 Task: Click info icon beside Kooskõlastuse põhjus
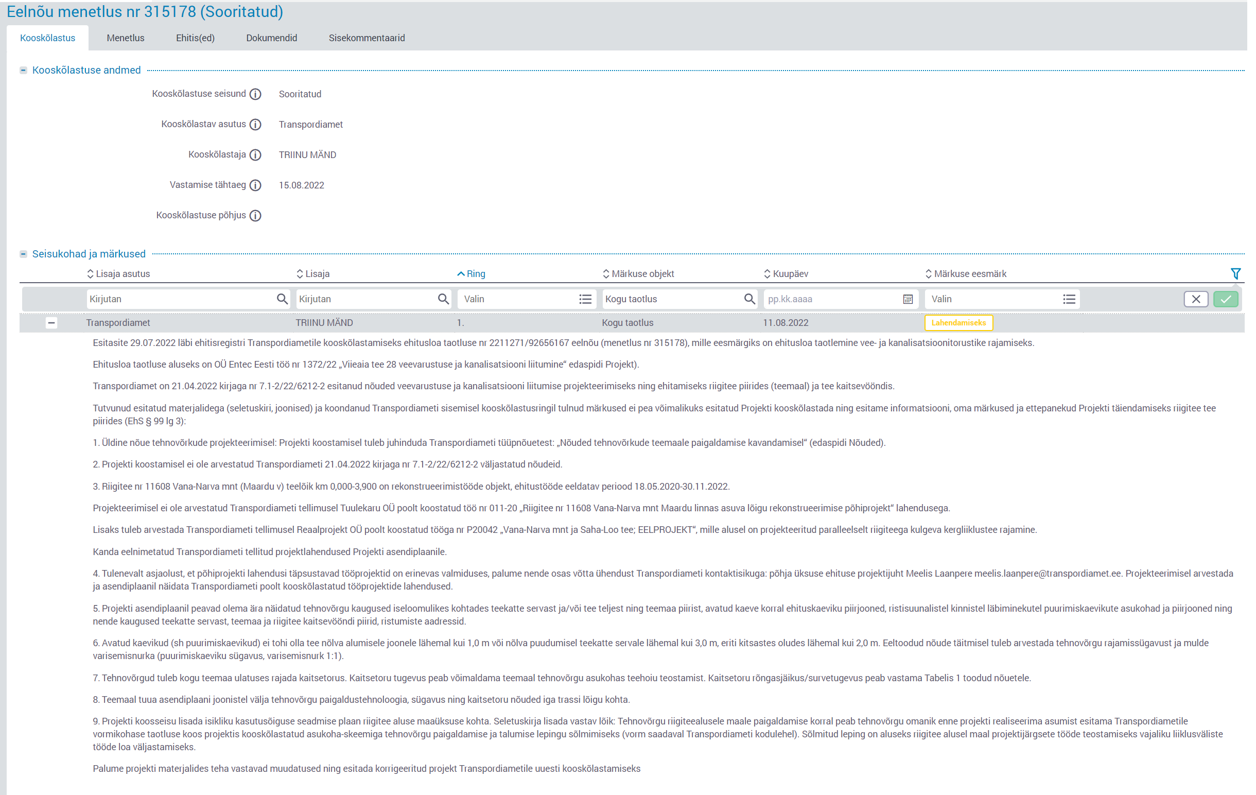coord(255,215)
